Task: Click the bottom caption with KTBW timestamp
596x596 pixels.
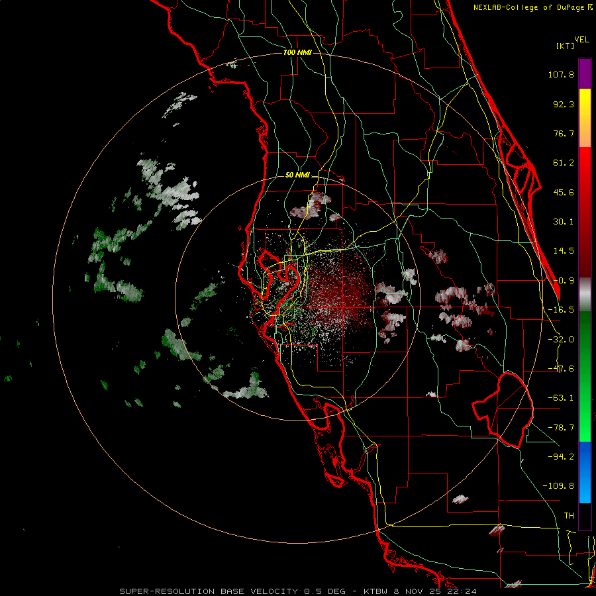Action: pyautogui.click(x=297, y=591)
